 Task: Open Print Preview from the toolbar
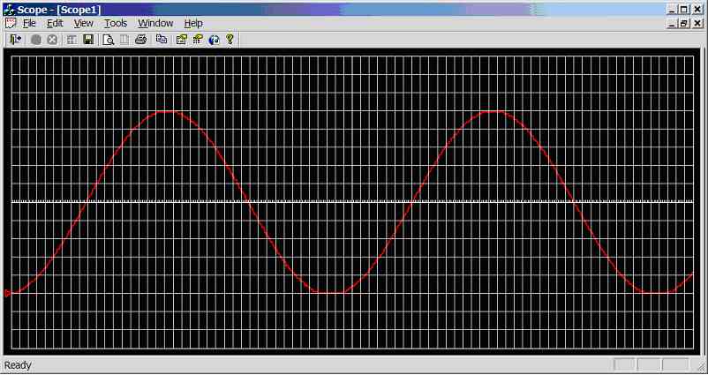pyautogui.click(x=108, y=40)
